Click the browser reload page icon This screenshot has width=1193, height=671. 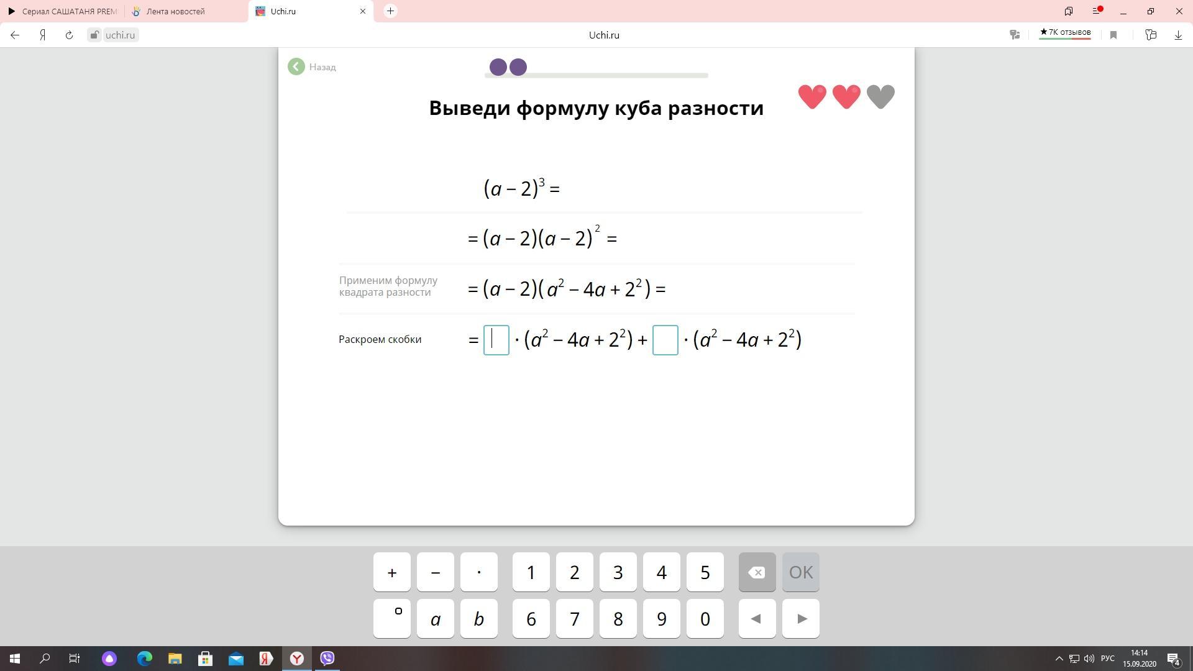tap(69, 35)
